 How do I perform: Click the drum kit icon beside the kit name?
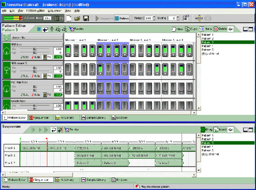pos(7,38)
